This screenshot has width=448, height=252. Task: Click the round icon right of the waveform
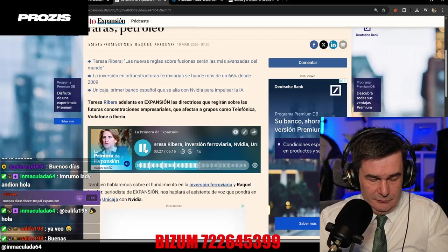point(255,166)
